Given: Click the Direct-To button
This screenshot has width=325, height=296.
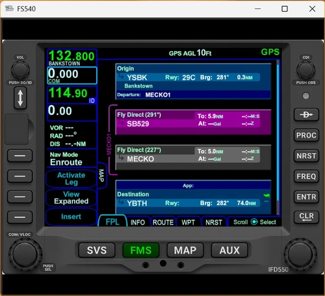Looking at the screenshot, I should [x=306, y=114].
